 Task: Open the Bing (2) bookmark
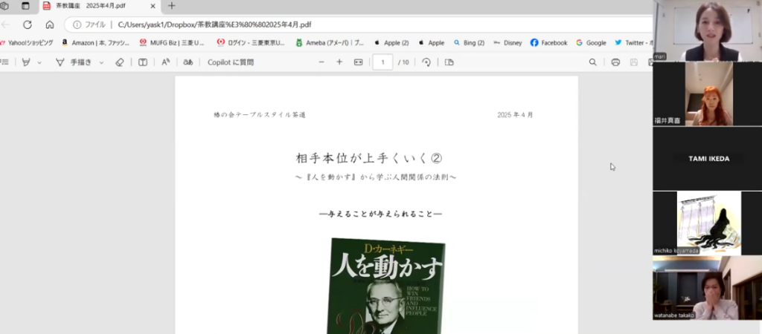[x=469, y=42]
